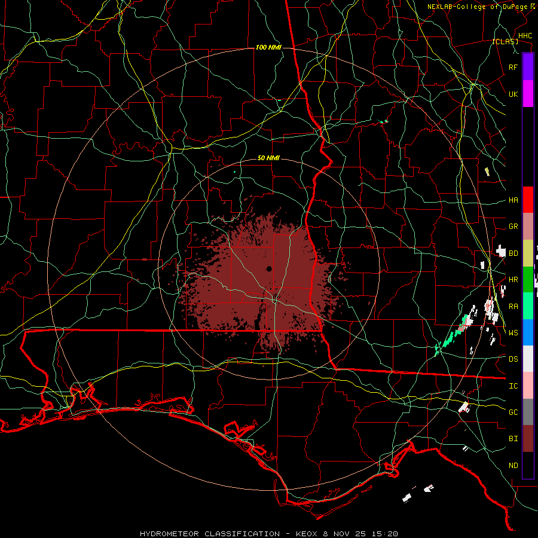Screen dimensions: 538x538
Task: Select the BI brown legend swatch
Action: [528, 439]
